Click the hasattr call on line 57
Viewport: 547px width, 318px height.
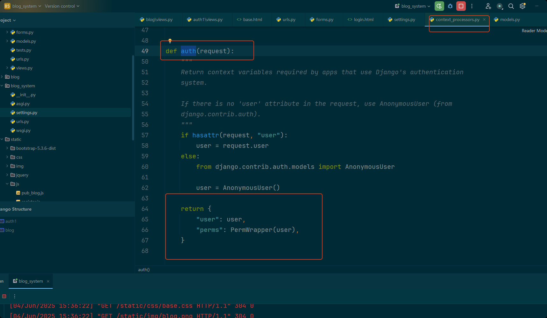[206, 135]
